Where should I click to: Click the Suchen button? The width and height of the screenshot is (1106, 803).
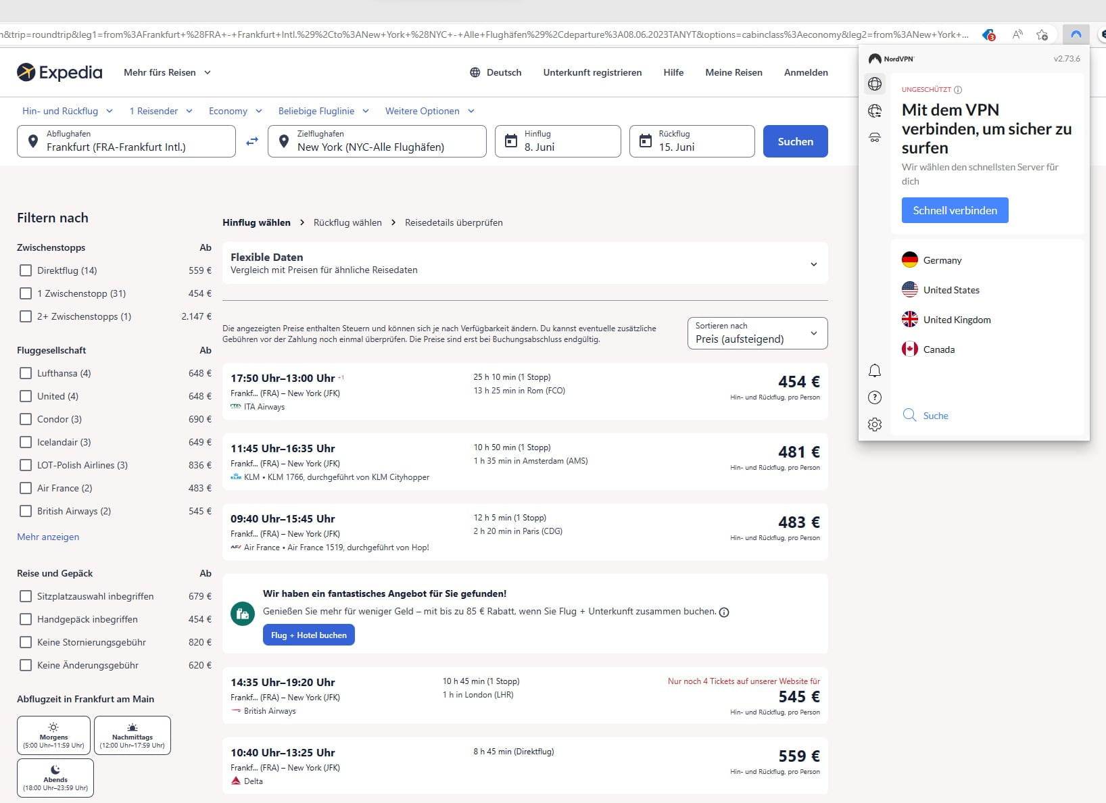pyautogui.click(x=795, y=141)
